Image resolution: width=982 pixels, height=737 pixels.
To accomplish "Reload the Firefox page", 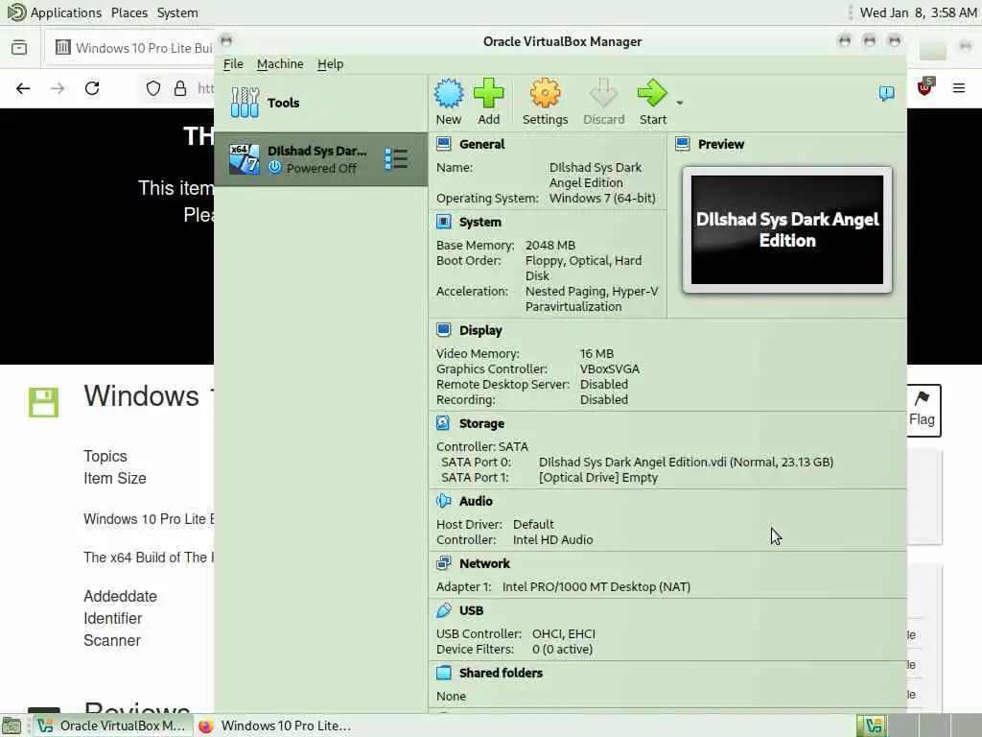I will [92, 88].
